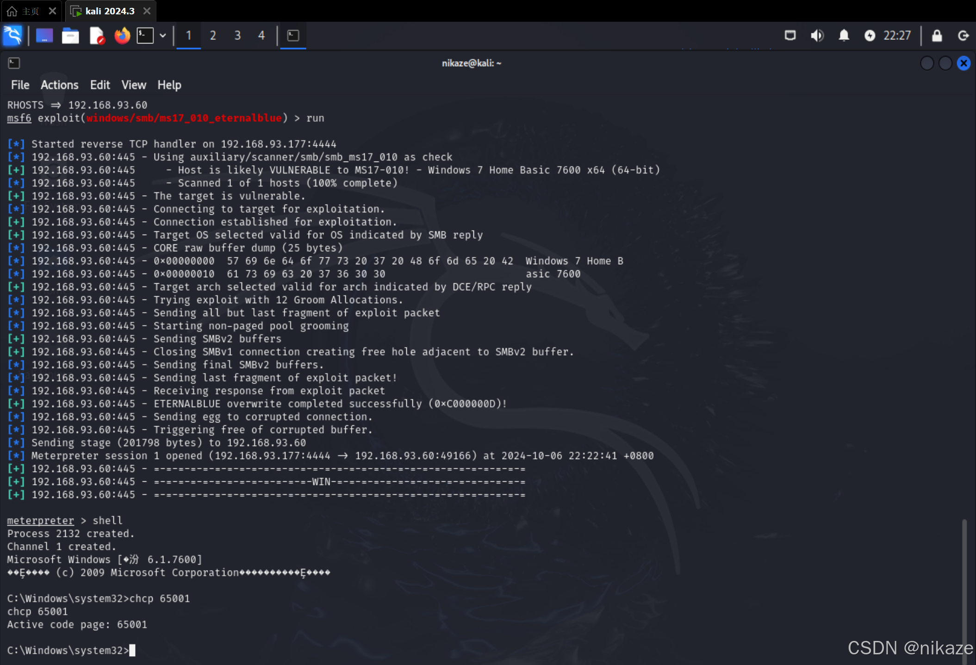Click the 22:27 panel clock
The width and height of the screenshot is (976, 665).
897,36
